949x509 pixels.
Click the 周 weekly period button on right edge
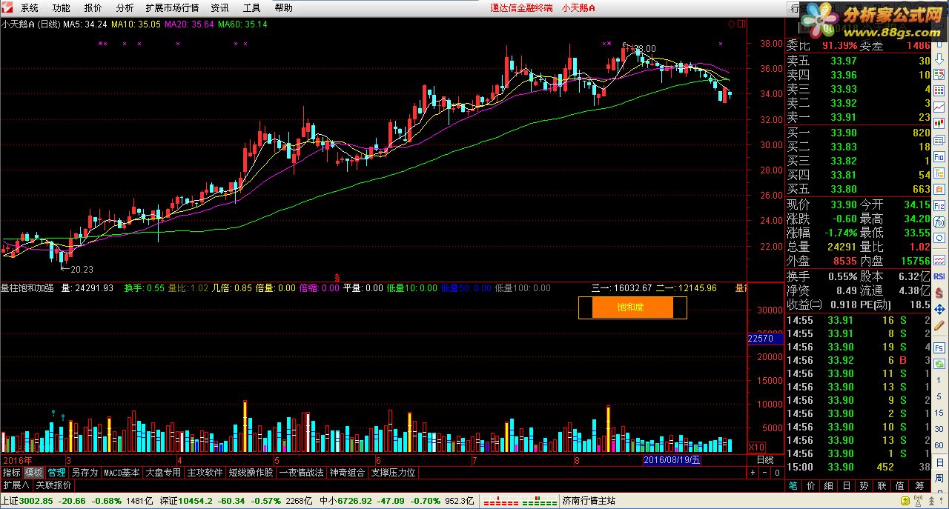pos(939,479)
